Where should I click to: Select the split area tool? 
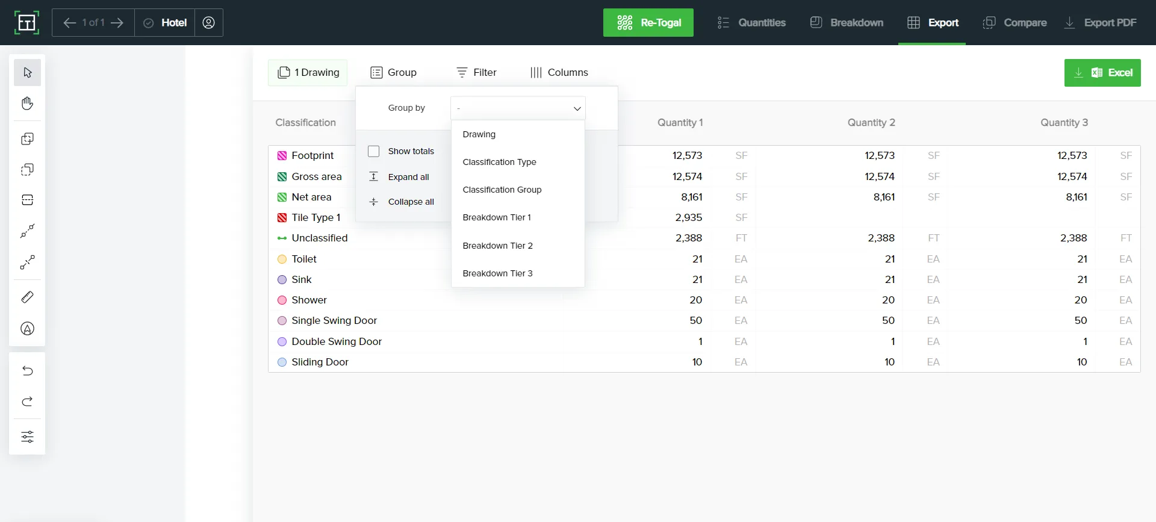click(x=27, y=200)
